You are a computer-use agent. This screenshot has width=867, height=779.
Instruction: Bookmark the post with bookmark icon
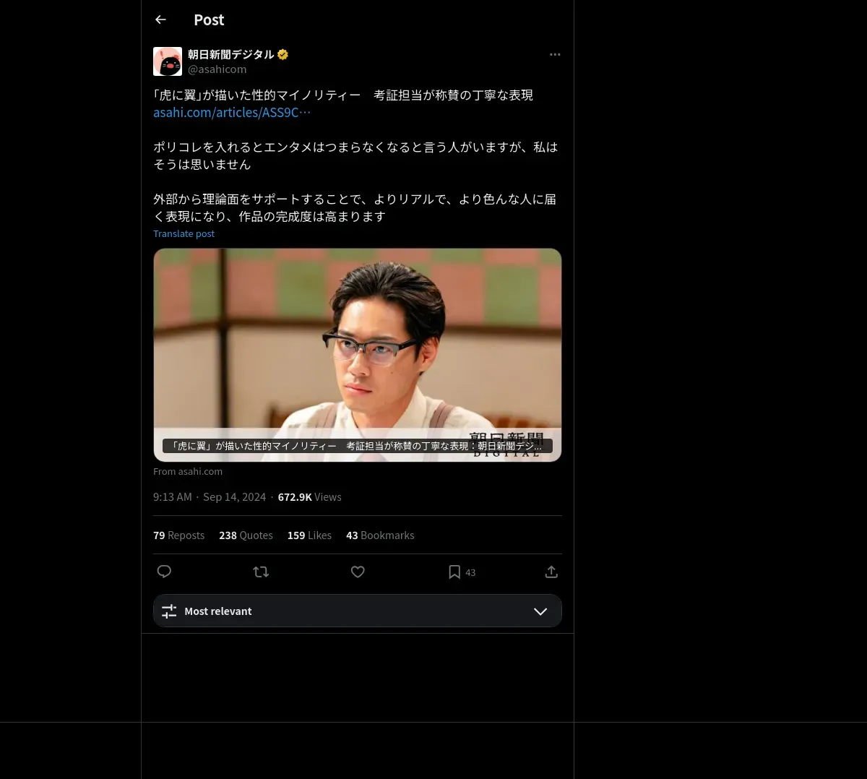coord(454,572)
